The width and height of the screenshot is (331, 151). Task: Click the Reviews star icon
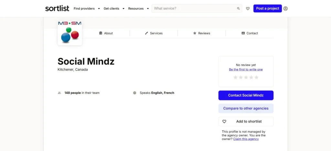[195, 33]
